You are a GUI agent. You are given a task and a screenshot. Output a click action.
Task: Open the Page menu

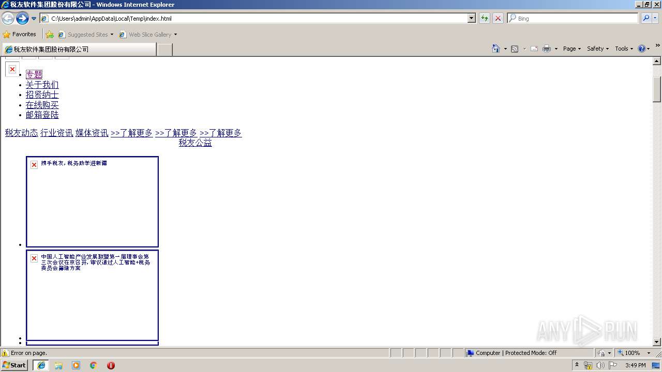(x=571, y=49)
